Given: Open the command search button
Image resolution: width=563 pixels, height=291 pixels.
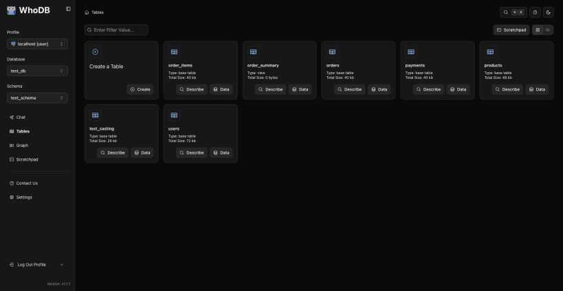Looking at the screenshot, I should (514, 12).
